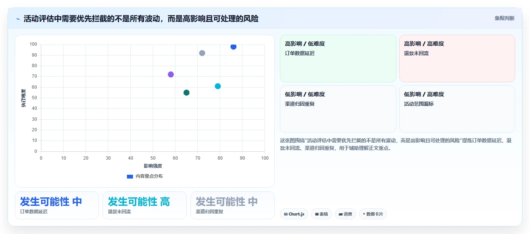The height and width of the screenshot is (234, 530).
Task: Click the main title heading text
Action: [x=141, y=19]
